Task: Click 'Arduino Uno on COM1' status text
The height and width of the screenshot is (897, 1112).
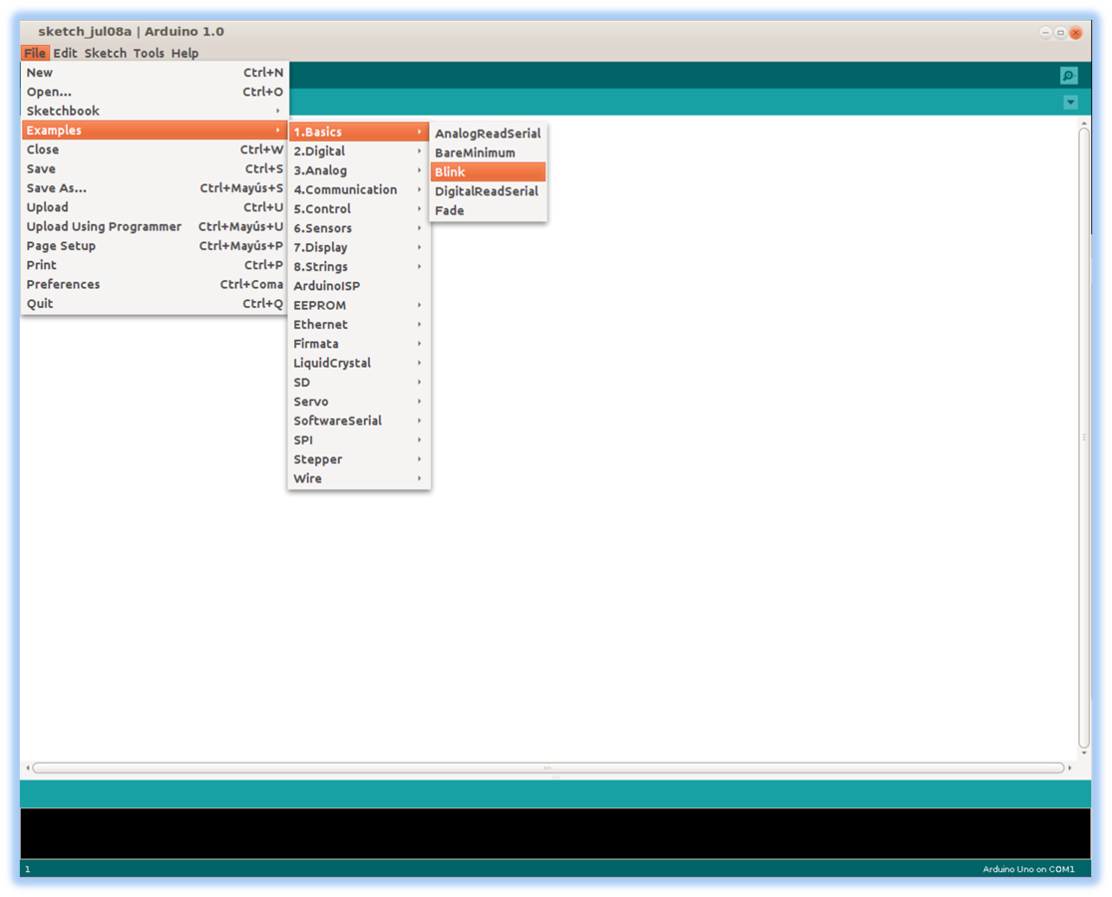Action: click(x=1027, y=869)
